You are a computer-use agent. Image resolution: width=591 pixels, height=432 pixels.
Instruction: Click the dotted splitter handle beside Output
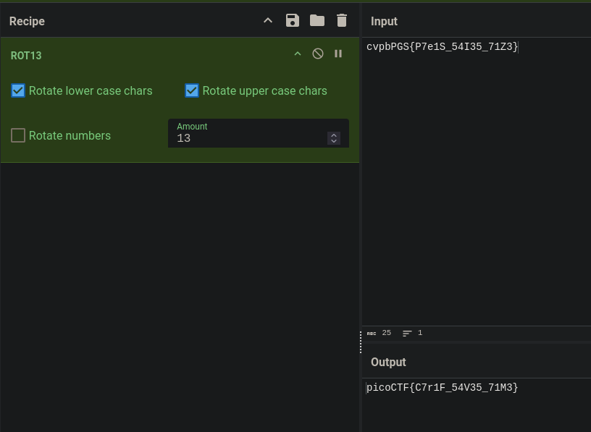tap(361, 342)
